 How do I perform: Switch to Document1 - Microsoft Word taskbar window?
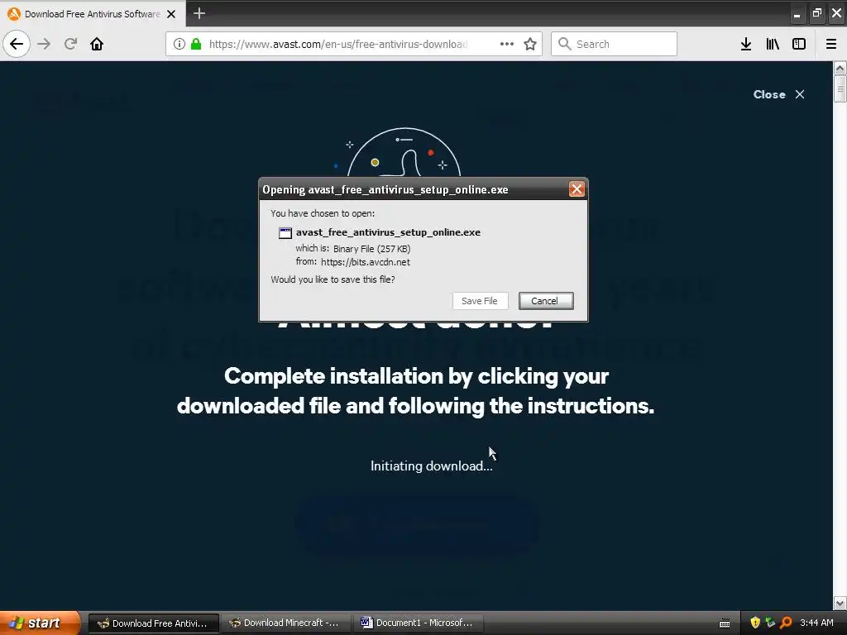(x=419, y=623)
